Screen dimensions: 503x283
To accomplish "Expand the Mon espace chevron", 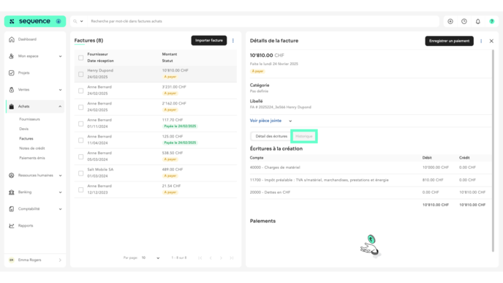I will click(x=60, y=56).
